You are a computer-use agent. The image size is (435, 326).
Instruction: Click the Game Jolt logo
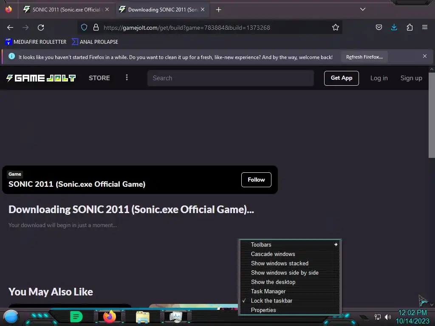pos(41,78)
